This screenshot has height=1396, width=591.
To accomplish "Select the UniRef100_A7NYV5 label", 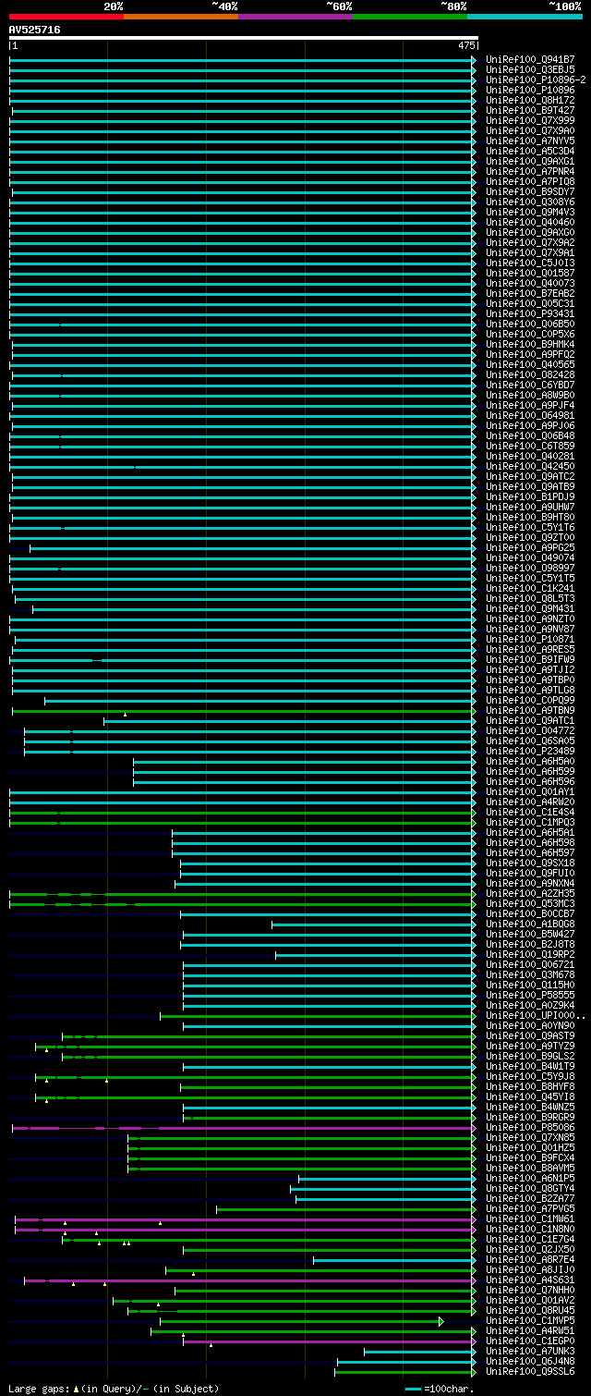I will [530, 141].
